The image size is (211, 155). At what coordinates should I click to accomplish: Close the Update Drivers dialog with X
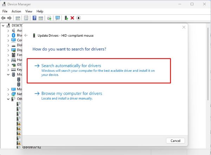(x=184, y=27)
